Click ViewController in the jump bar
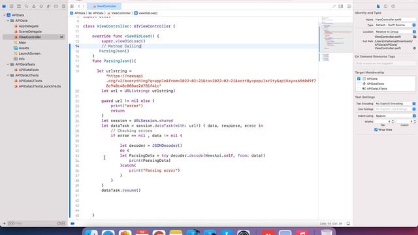The width and height of the screenshot is (418, 235). [119, 13]
